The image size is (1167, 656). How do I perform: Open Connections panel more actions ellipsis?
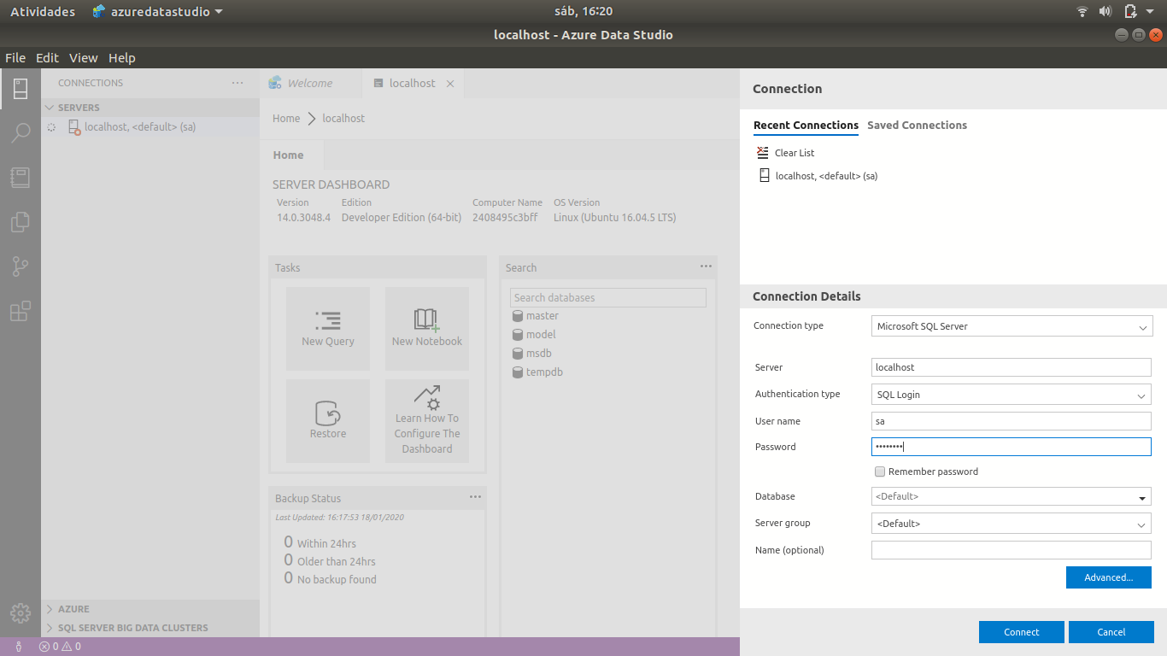pos(238,83)
